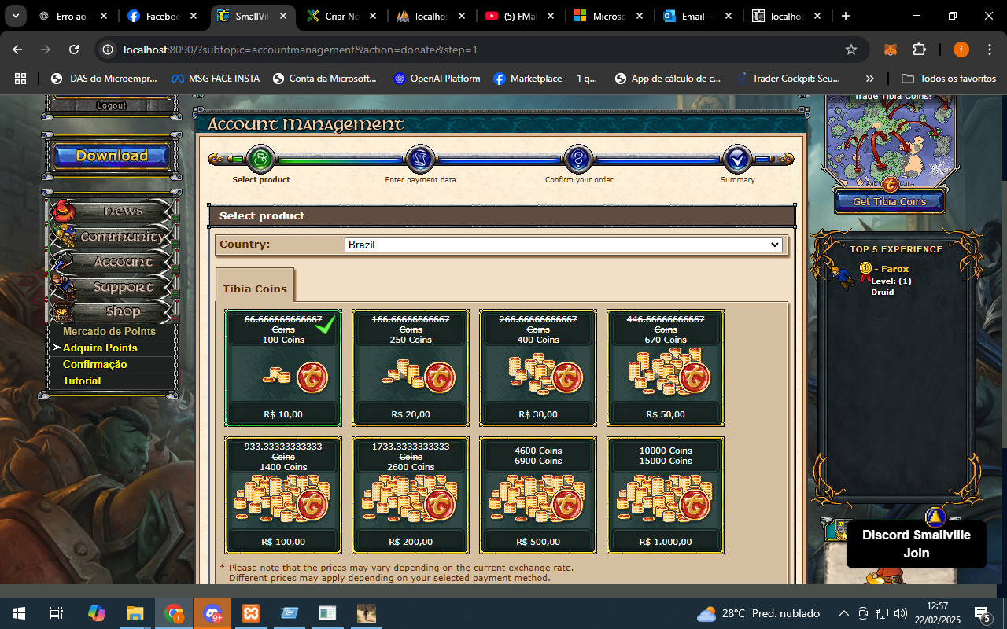This screenshot has height=629, width=1007.
Task: Switch to the Facebook browser tab
Action: [164, 16]
